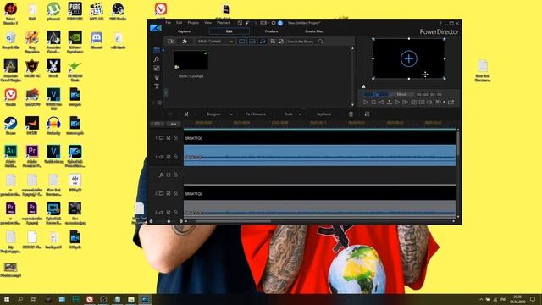
Task: Toggle enable checkbox on video track 1
Action: pyautogui.click(x=169, y=137)
